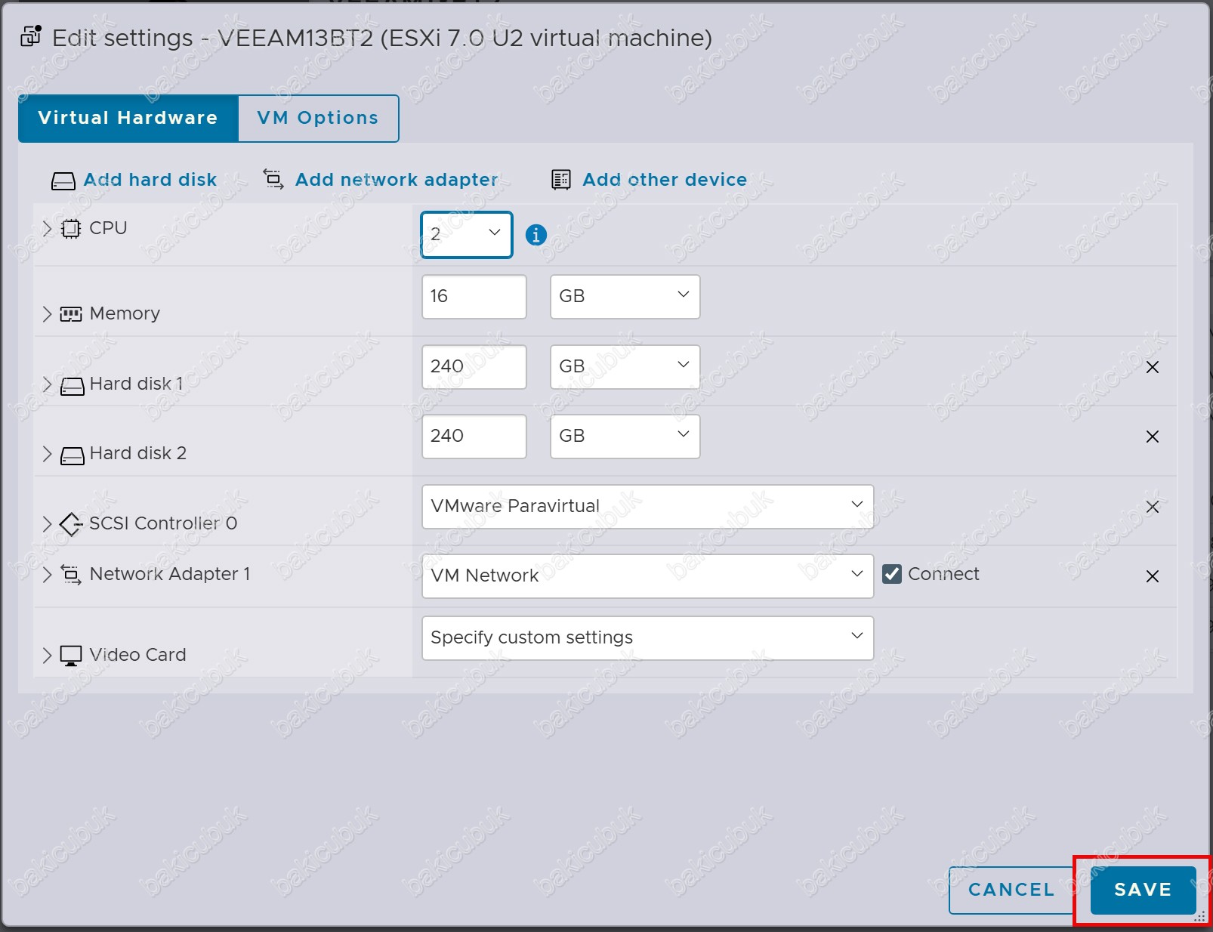
Task: Click the Add network adapter link
Action: 397,180
